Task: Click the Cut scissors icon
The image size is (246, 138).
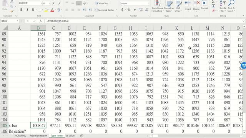Action: coord(12,2)
